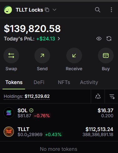
Task: Open Today's PnL details arrow
Action: click(59, 39)
